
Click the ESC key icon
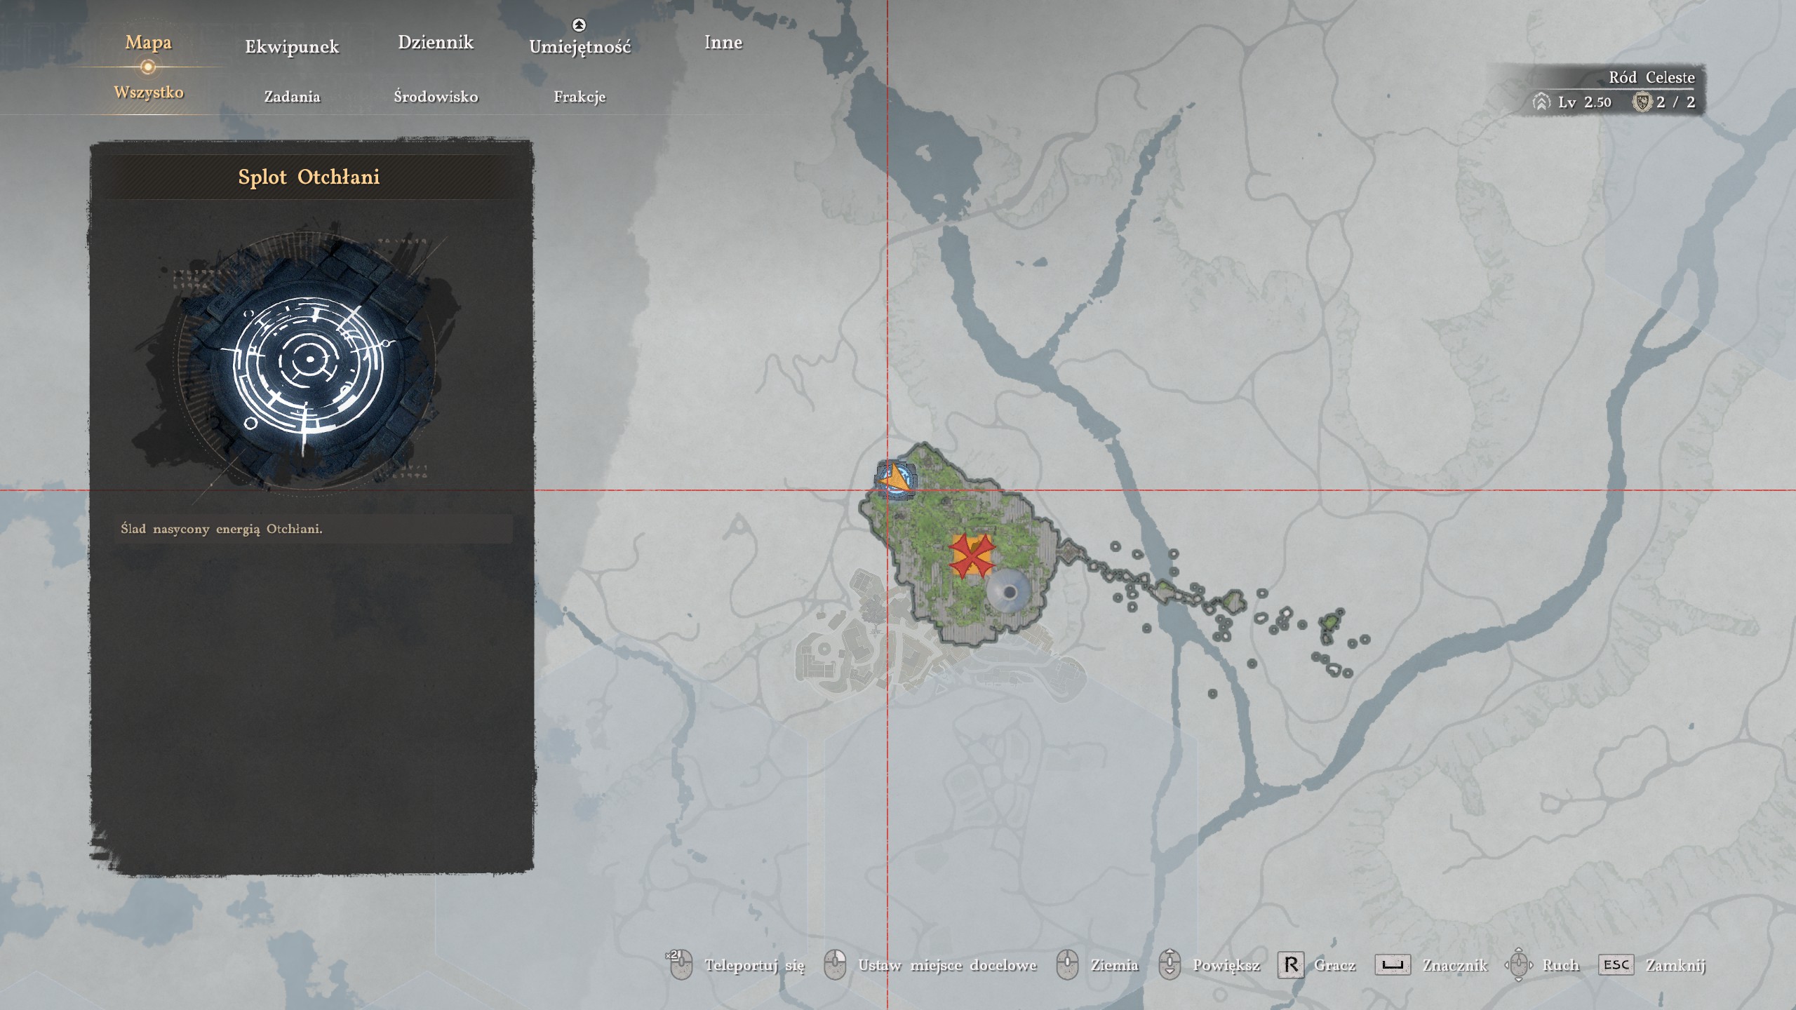(x=1616, y=965)
